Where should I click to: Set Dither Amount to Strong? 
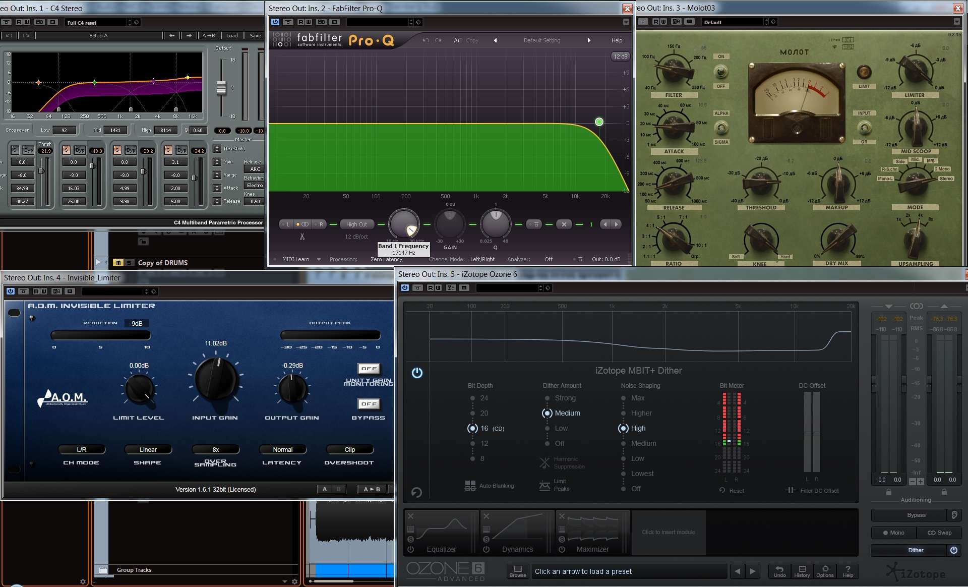pyautogui.click(x=547, y=398)
